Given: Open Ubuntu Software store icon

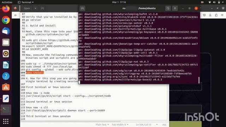Looking at the screenshot, I should point(6,87).
